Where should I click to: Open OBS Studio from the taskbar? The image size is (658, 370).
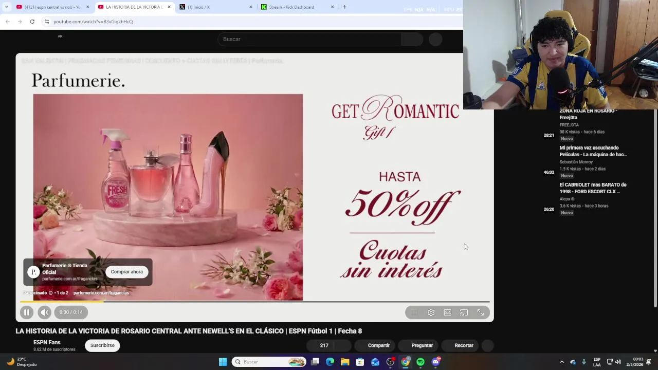point(390,362)
